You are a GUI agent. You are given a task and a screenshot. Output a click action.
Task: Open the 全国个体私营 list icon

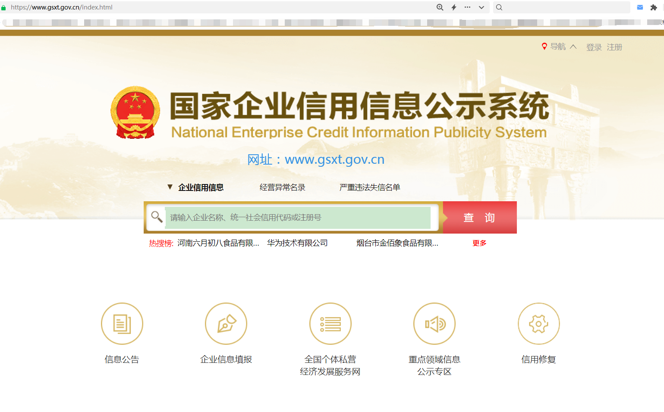click(330, 324)
